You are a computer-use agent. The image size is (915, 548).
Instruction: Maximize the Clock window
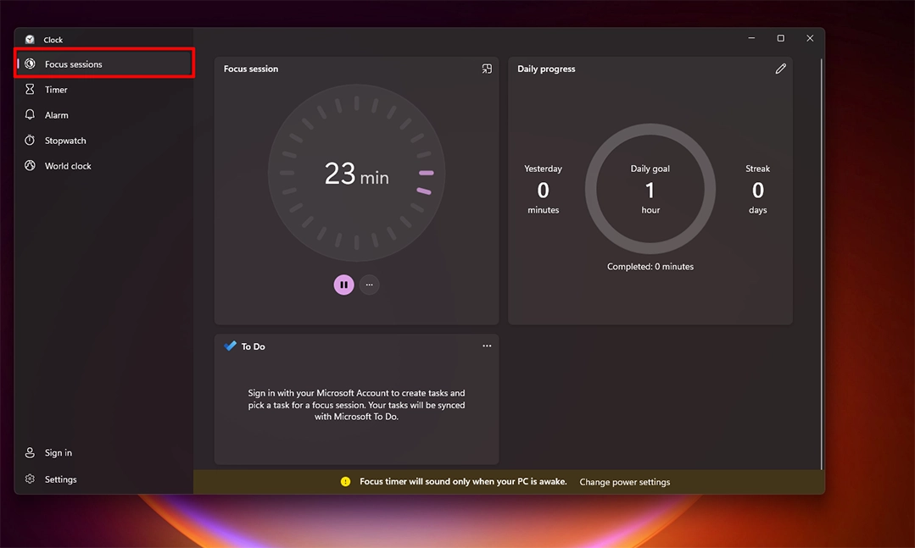780,38
